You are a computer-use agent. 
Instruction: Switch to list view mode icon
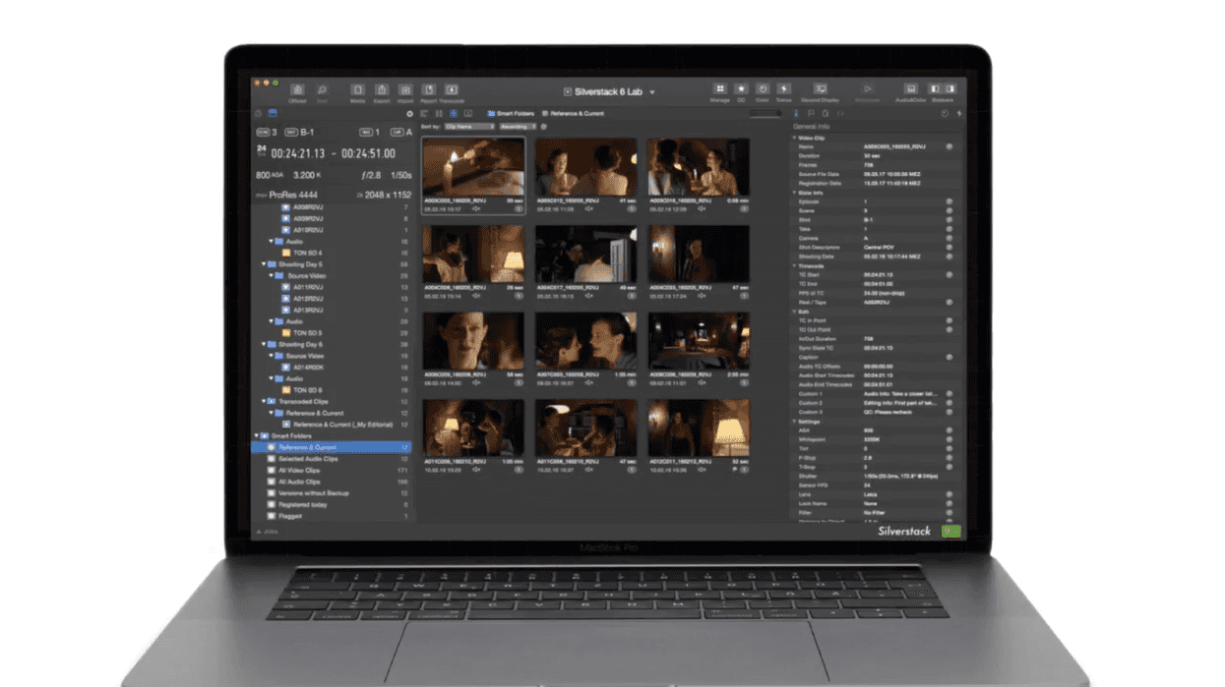click(424, 114)
